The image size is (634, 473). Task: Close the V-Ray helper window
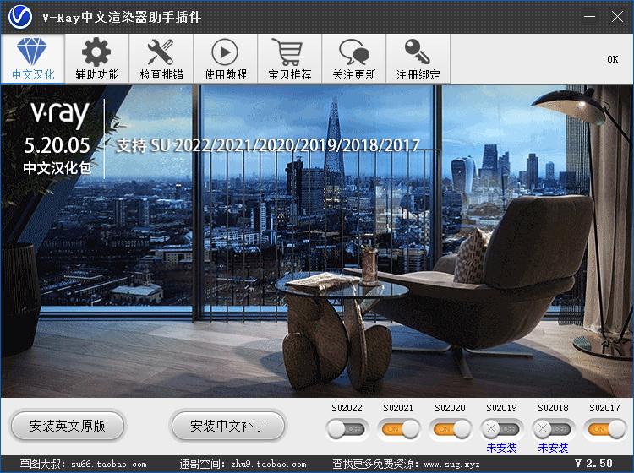[x=617, y=17]
